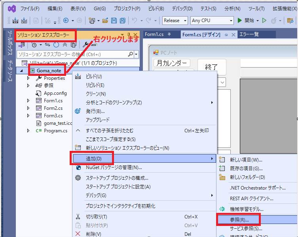Click the Undo arrow in the toolbar
This screenshot has height=237, width=298.
click(x=135, y=21)
